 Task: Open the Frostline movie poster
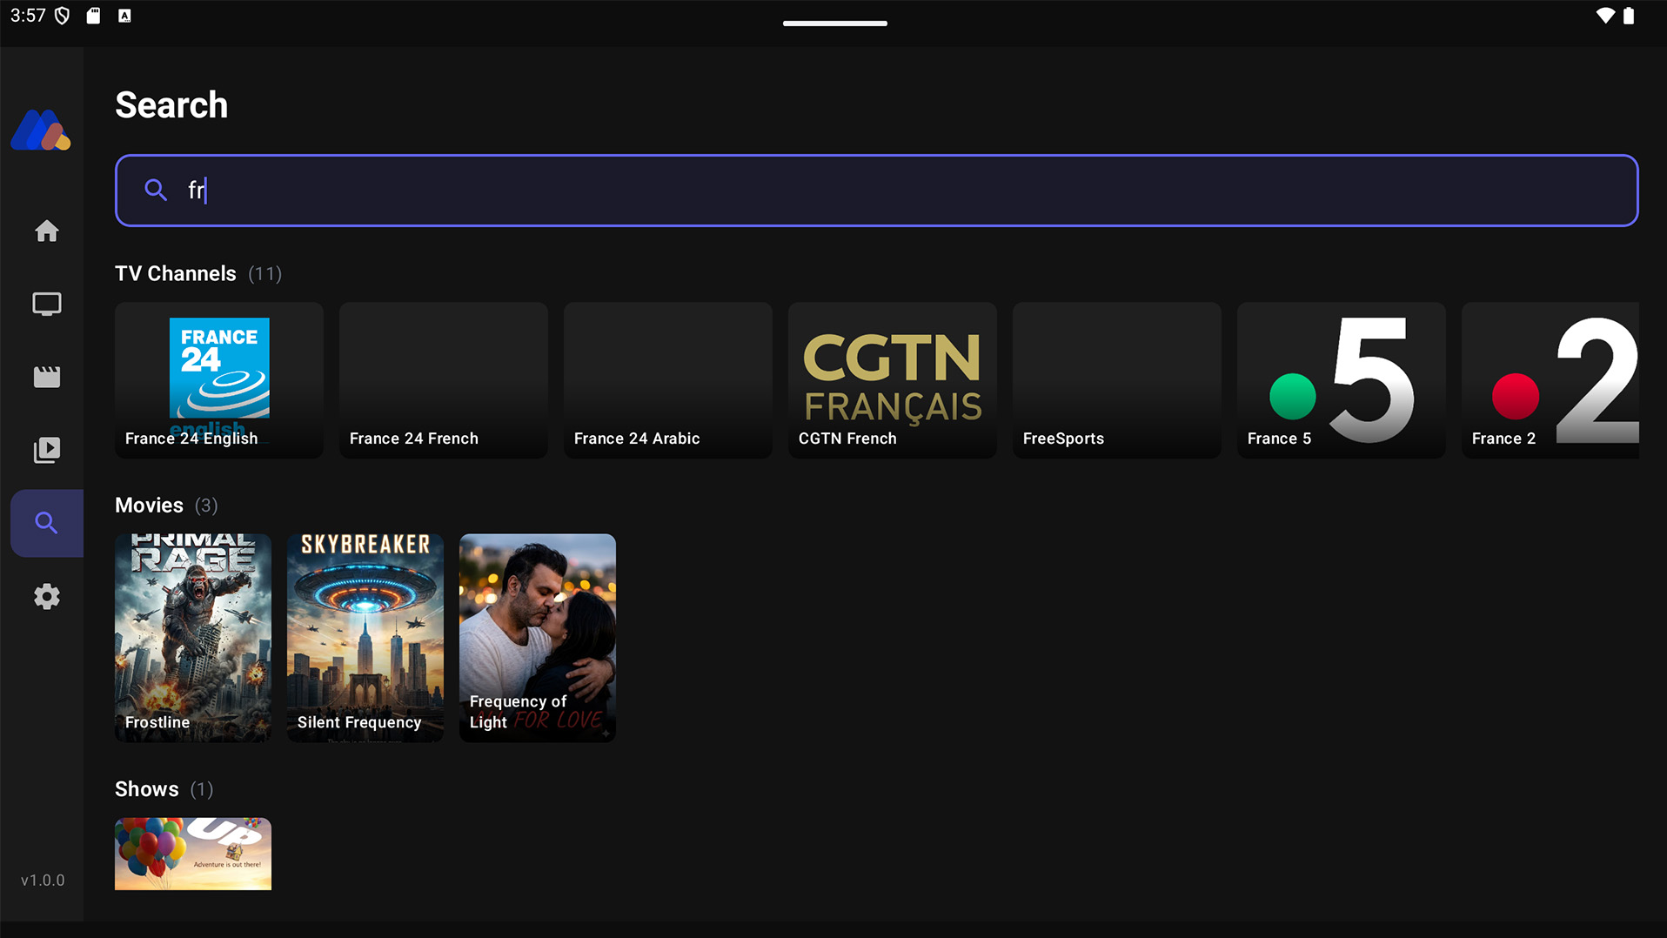[192, 637]
